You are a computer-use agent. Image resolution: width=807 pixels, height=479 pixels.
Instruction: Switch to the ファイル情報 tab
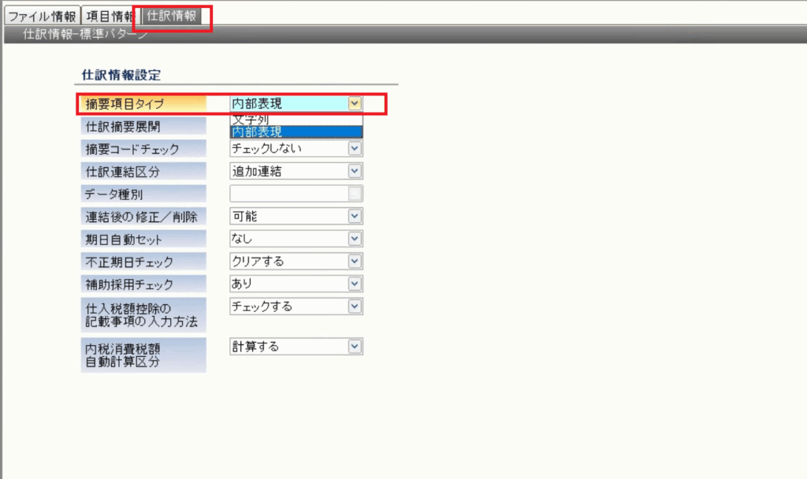click(x=41, y=17)
